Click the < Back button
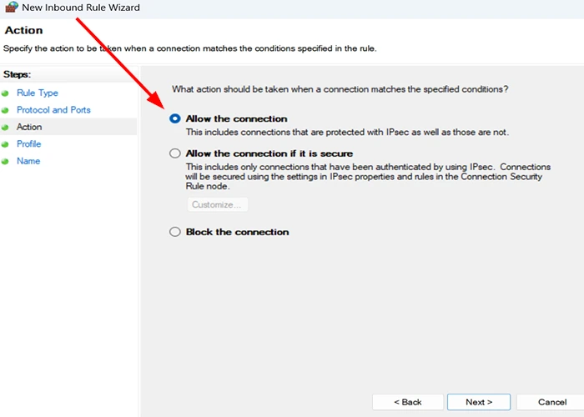 click(408, 402)
